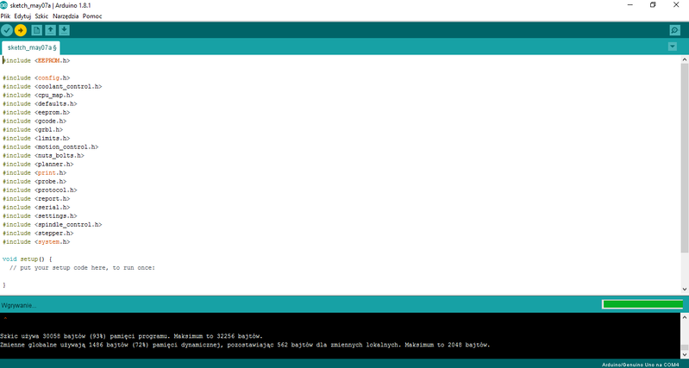Click the line '#include <defaults.h>'

(40, 103)
